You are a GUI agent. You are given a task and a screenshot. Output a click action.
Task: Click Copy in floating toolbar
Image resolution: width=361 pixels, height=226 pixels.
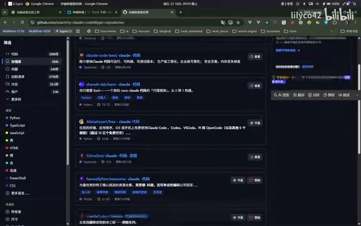[x=329, y=95]
